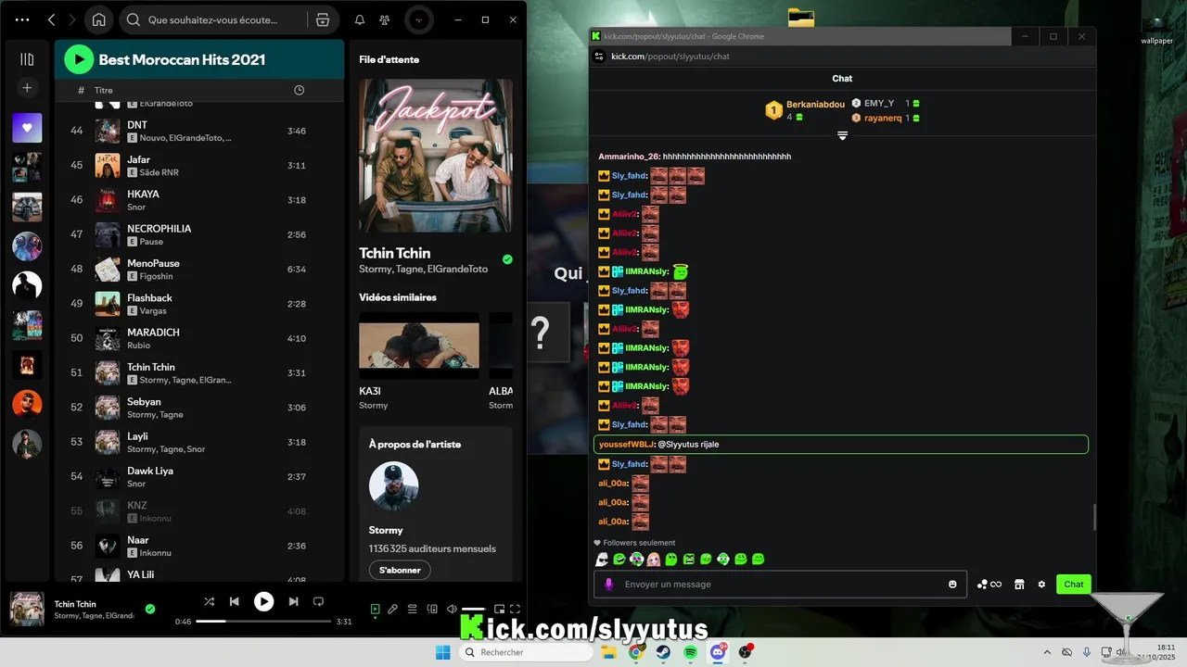This screenshot has height=667, width=1187.
Task: Collapse the Kick chat leaderboard arrow
Action: pyautogui.click(x=842, y=136)
